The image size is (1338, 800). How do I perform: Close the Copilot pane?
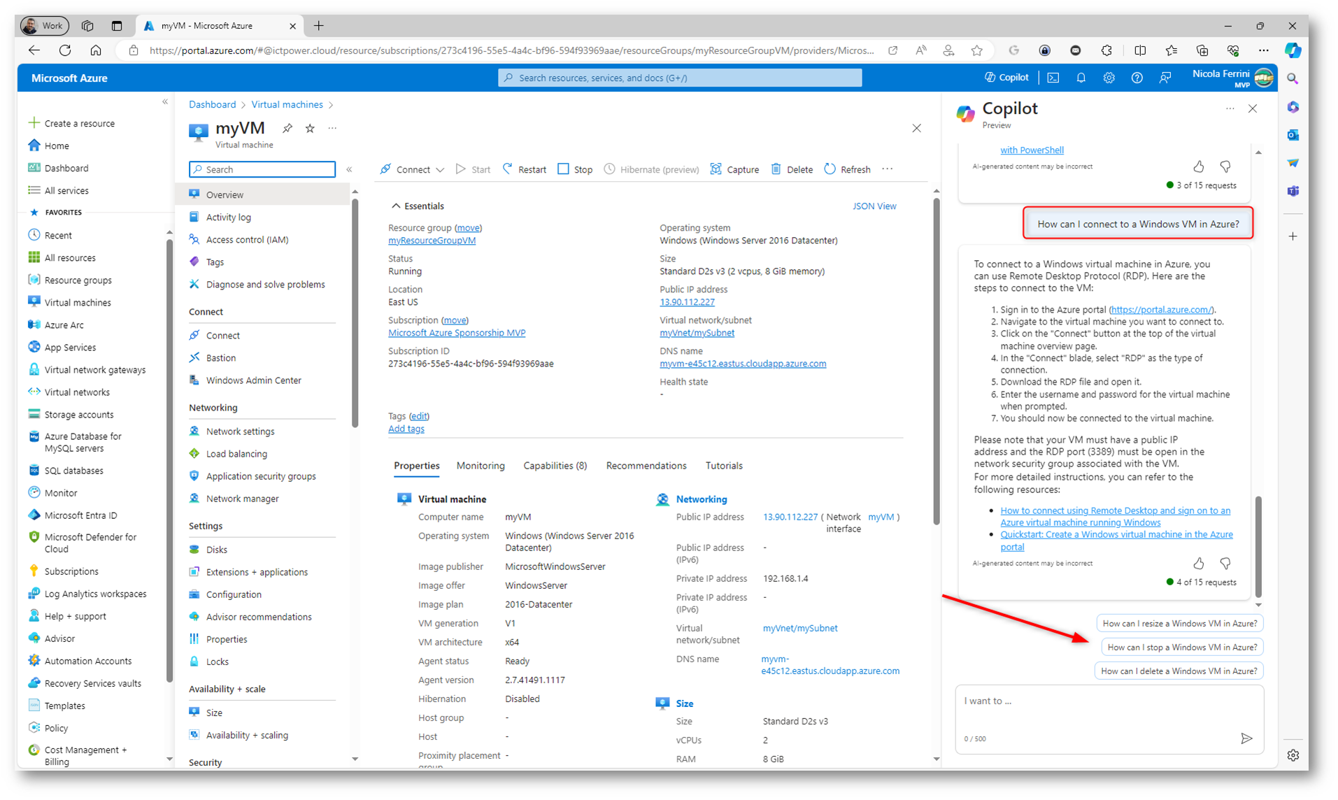click(1252, 108)
